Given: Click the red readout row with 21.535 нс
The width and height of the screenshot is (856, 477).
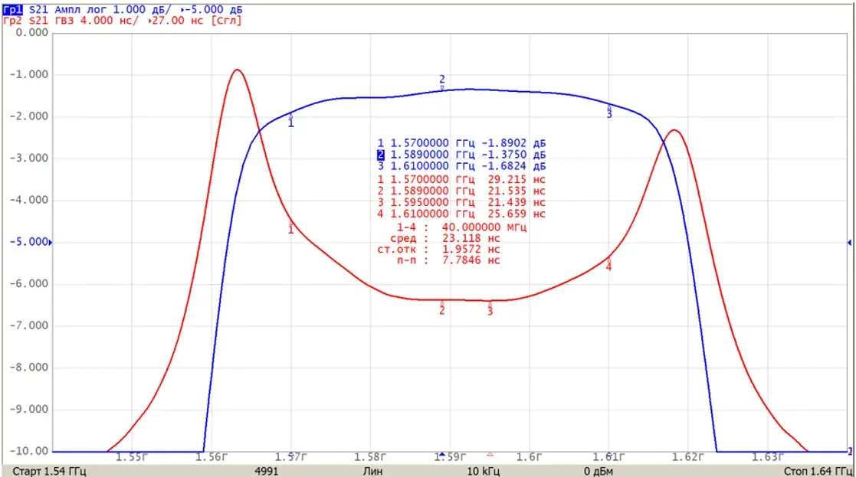Looking at the screenshot, I should 461,191.
